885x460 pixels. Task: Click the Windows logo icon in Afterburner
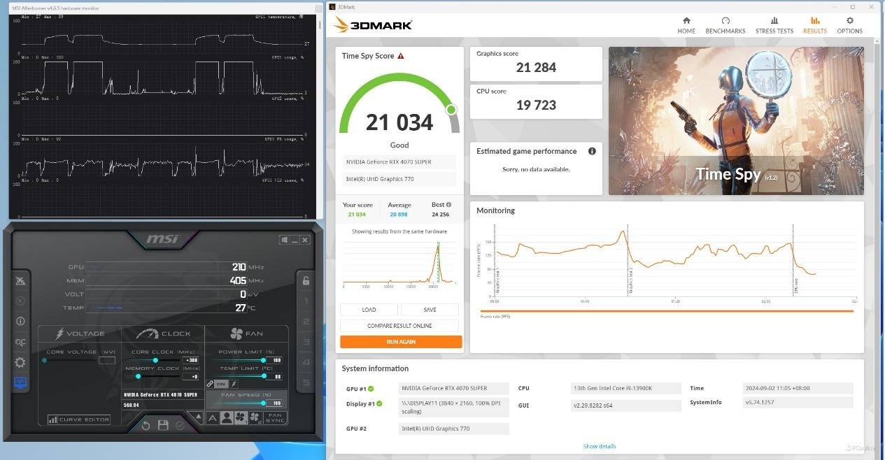(284, 240)
